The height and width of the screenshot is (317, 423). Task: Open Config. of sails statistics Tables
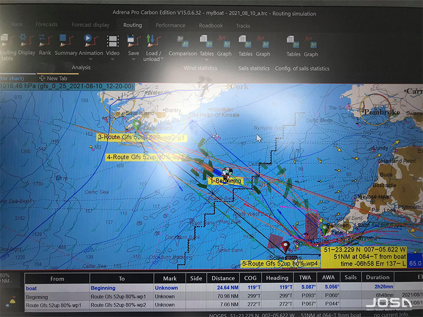293,42
